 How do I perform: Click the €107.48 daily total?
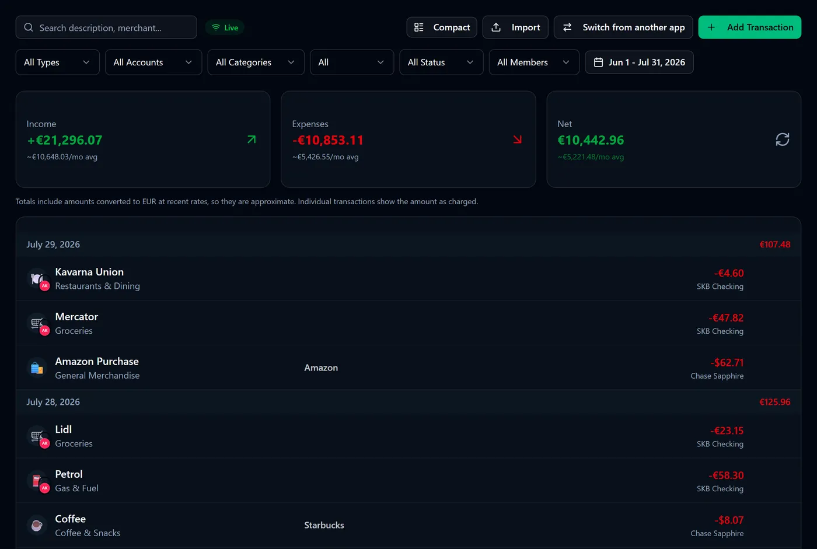click(x=775, y=244)
